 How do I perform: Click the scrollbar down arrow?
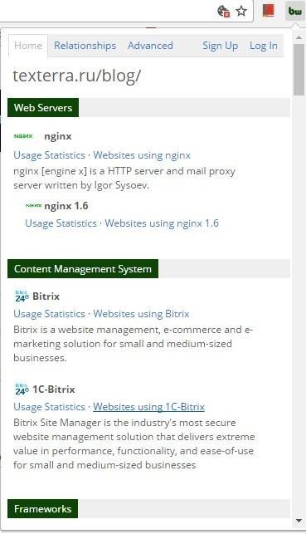coord(299,521)
